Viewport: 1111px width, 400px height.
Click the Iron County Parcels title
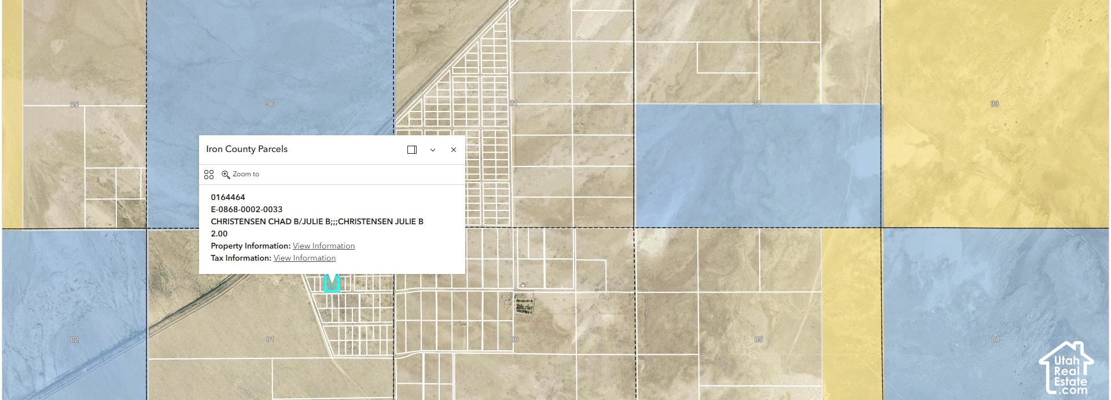(247, 149)
